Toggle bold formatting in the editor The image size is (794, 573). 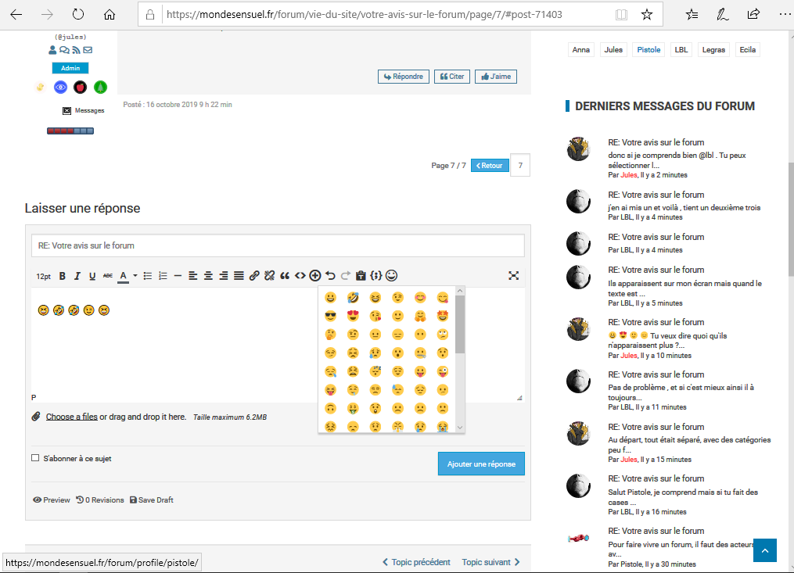[x=63, y=276]
